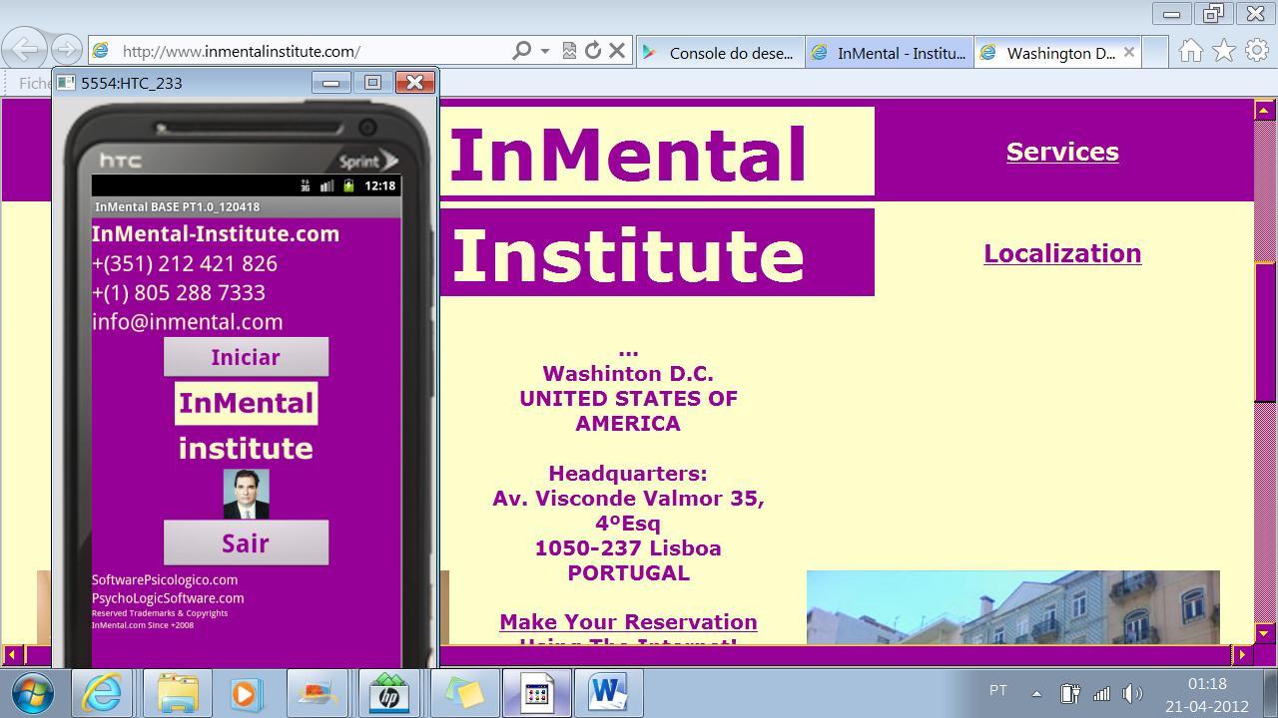Stop page loading with X icon
The image size is (1278, 718).
point(617,51)
